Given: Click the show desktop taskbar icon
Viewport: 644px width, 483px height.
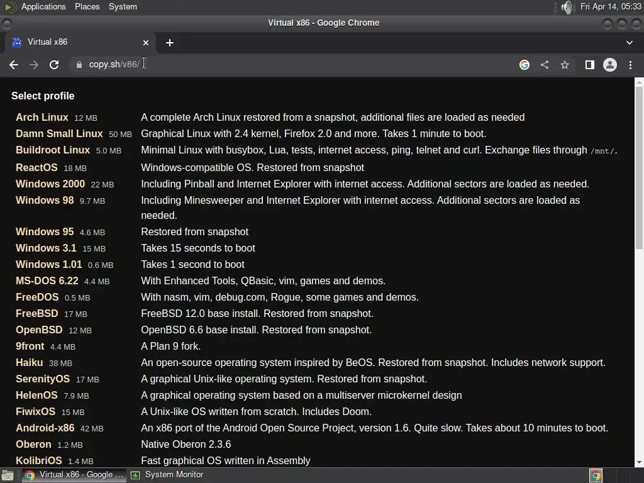Looking at the screenshot, I should coord(8,475).
